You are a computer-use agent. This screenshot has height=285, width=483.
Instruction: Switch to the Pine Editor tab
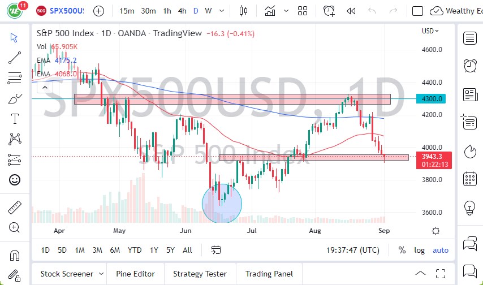point(135,274)
